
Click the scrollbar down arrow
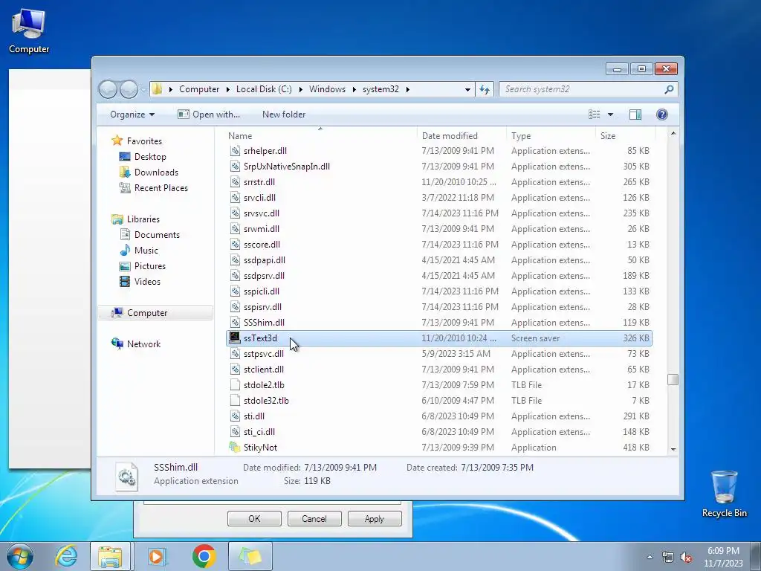tap(673, 450)
